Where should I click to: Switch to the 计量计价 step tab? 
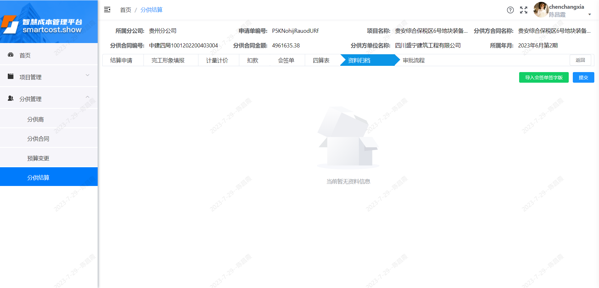click(217, 60)
